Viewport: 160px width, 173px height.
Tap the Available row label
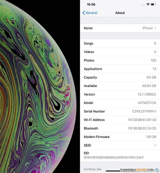point(90,86)
